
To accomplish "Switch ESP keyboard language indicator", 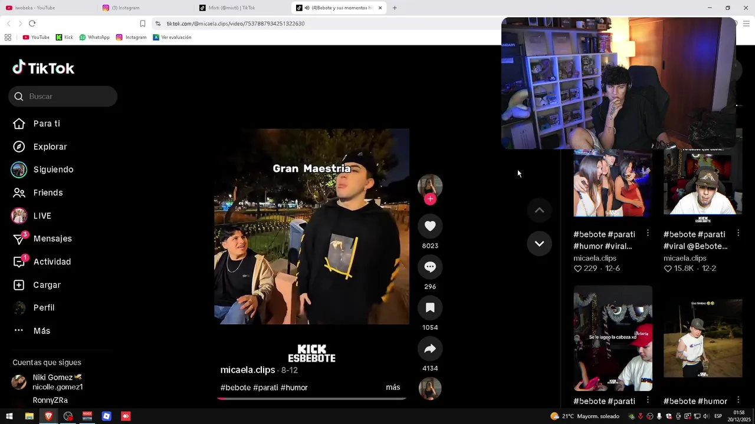I will (718, 416).
